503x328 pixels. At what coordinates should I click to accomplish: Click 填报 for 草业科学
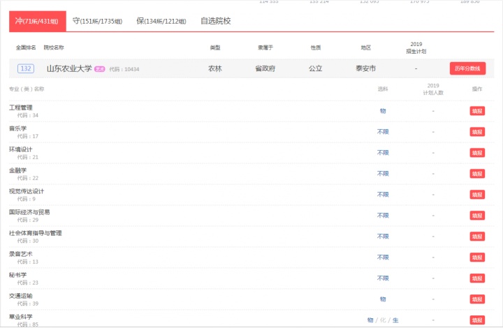[x=477, y=320]
